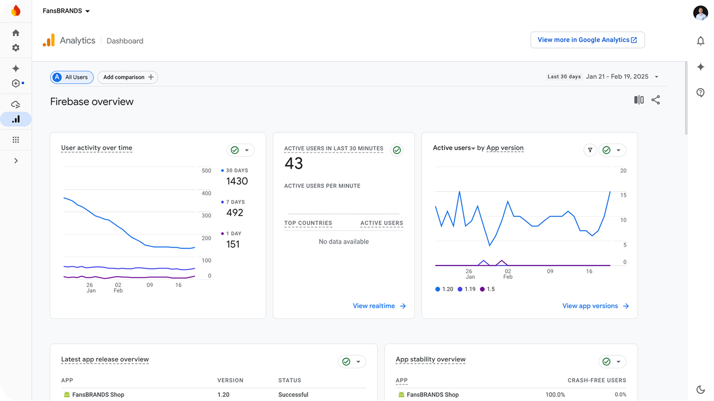Select the All Users segment chip

pyautogui.click(x=72, y=77)
